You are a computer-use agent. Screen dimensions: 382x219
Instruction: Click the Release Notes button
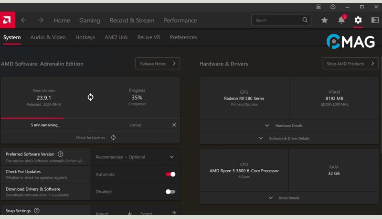click(x=157, y=64)
